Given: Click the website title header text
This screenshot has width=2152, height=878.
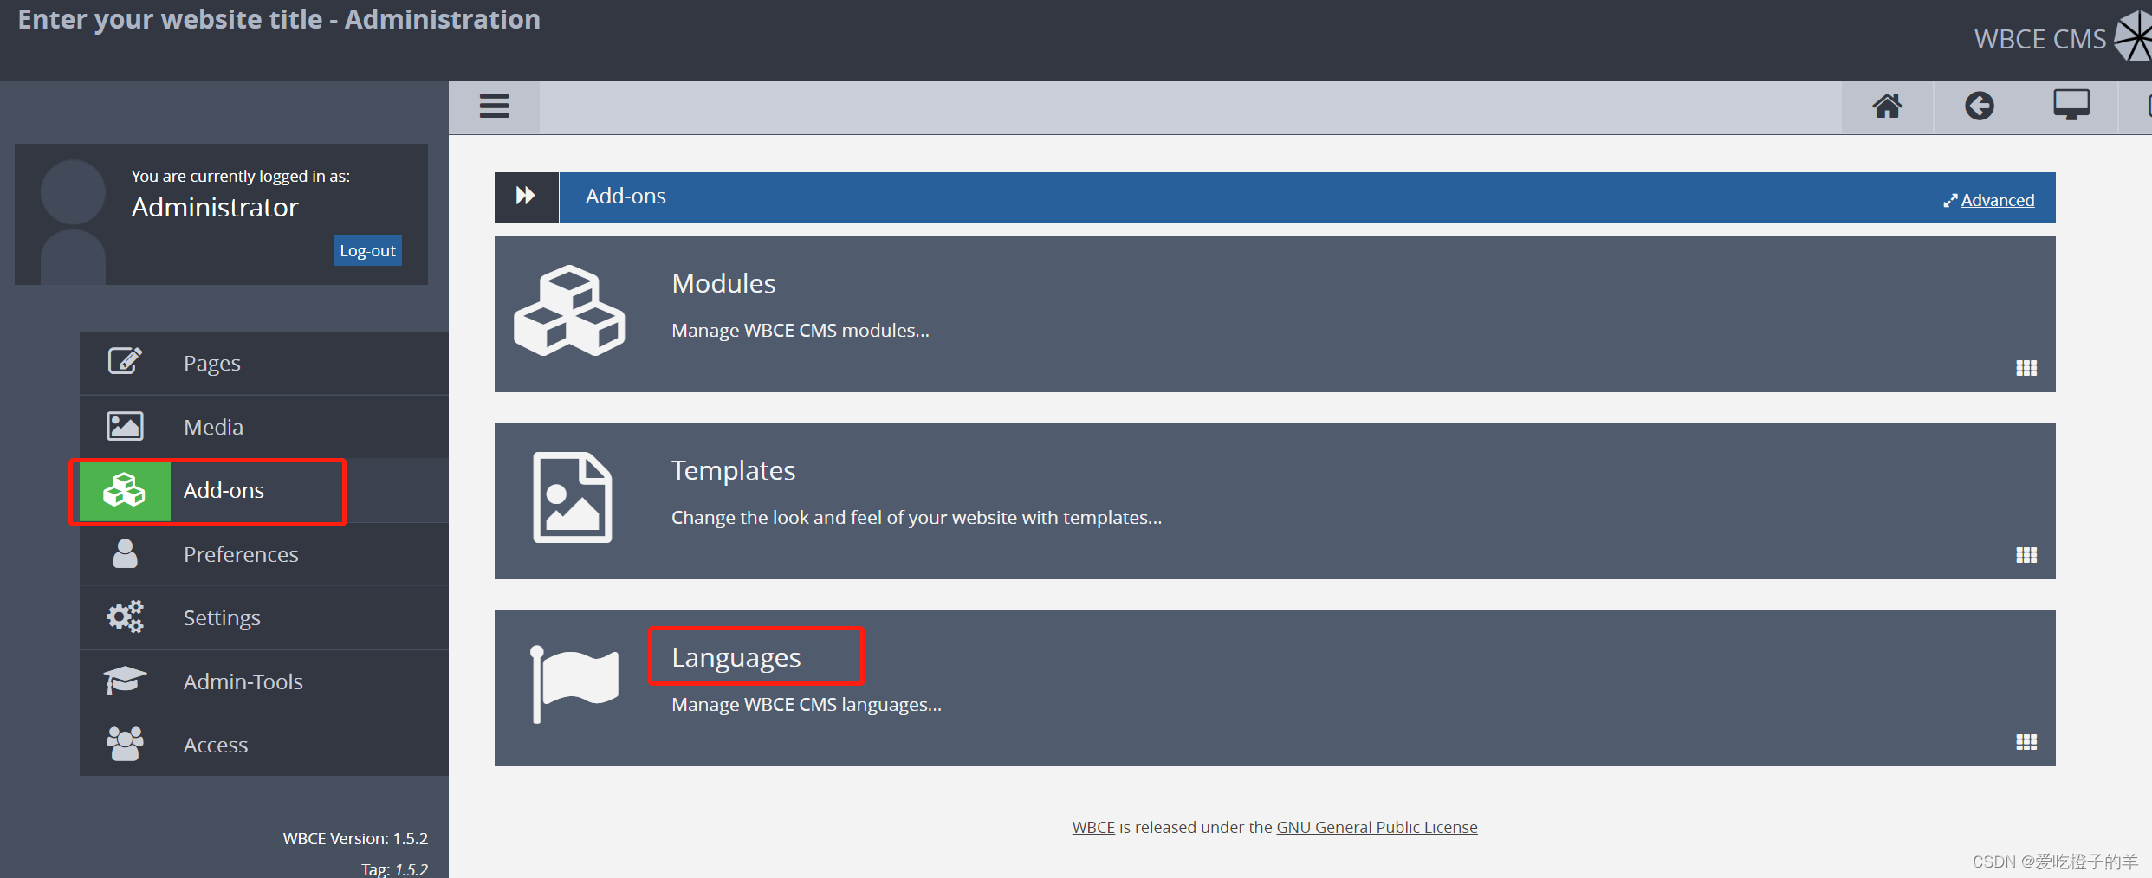Looking at the screenshot, I should pos(279,19).
